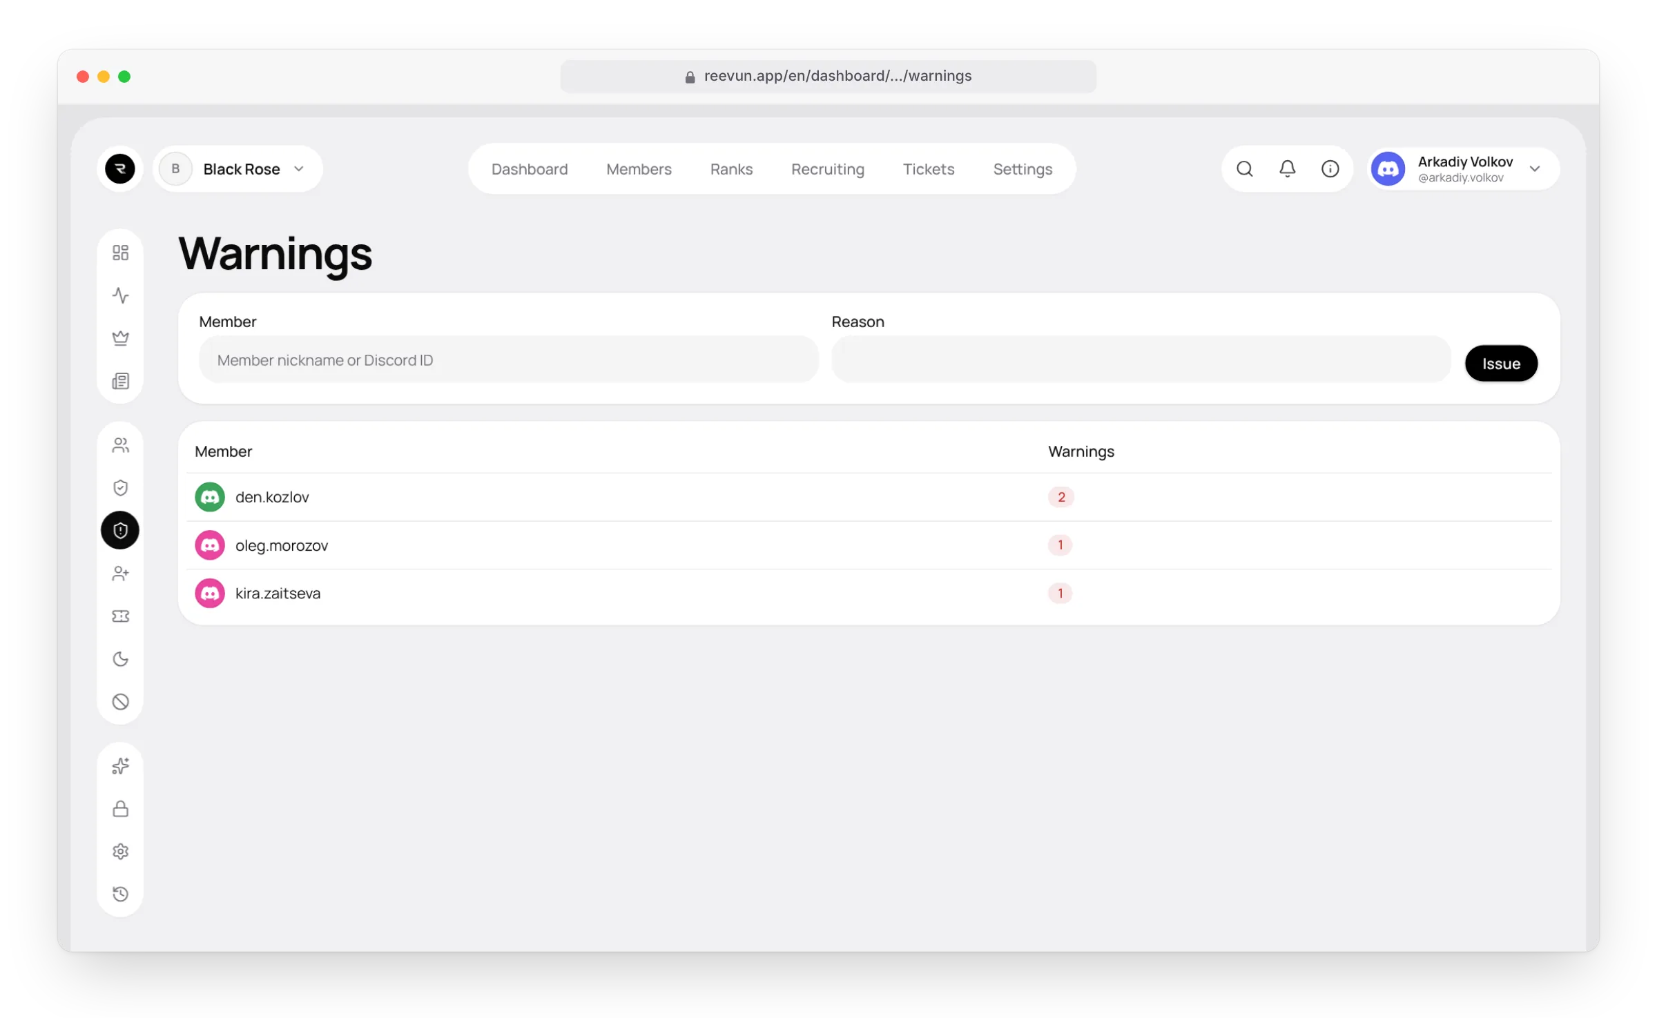Open the crown ranks icon in sidebar
1657x1018 pixels.
(x=120, y=338)
